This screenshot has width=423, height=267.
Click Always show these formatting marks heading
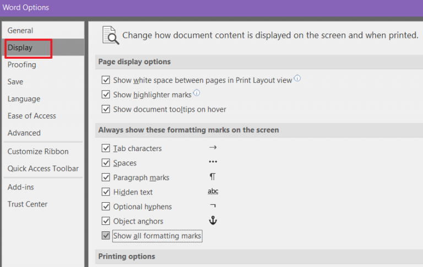pos(188,130)
